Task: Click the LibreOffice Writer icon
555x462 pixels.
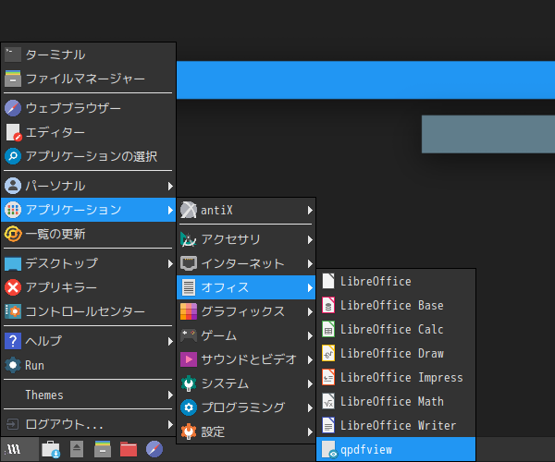Action: point(328,425)
